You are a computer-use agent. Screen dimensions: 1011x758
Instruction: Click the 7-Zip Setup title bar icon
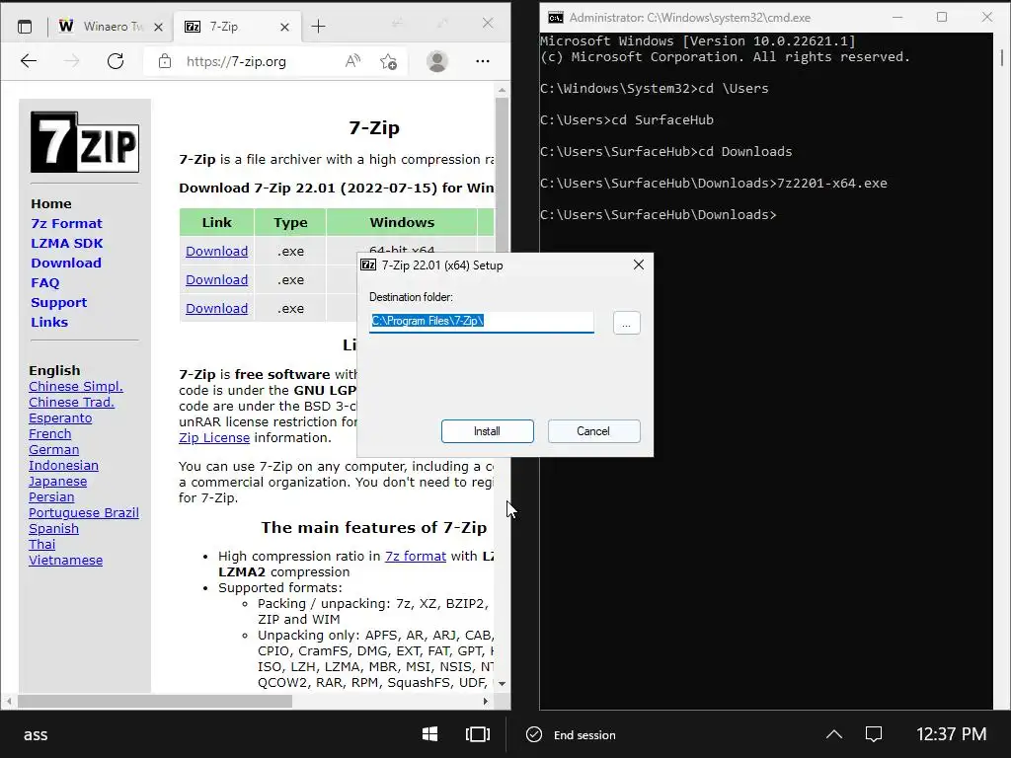click(368, 265)
